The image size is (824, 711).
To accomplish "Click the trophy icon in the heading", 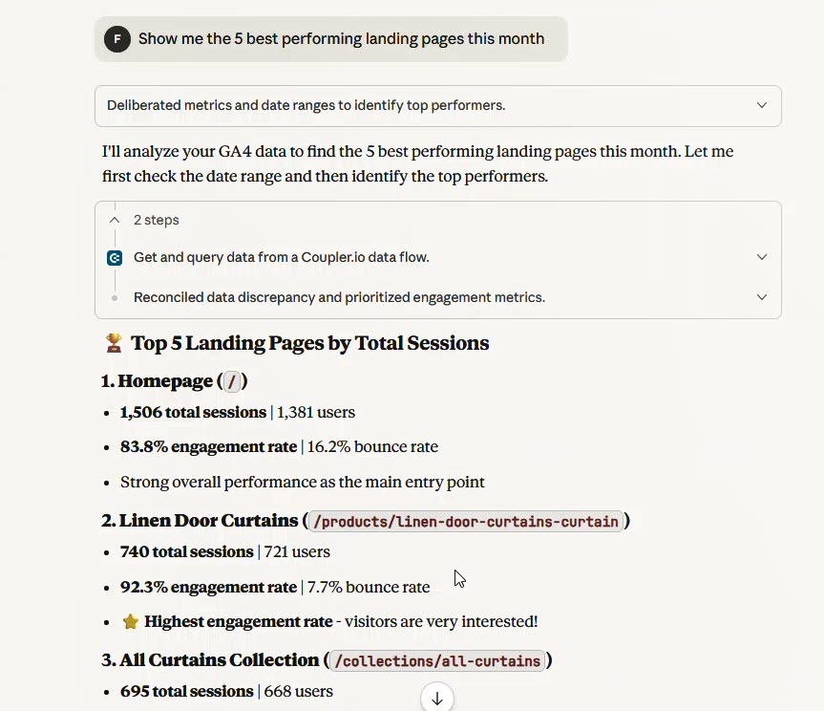I will [113, 342].
